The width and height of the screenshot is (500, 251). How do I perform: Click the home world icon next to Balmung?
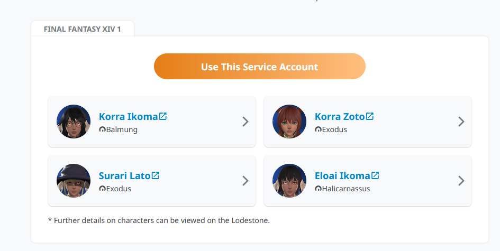coord(102,129)
